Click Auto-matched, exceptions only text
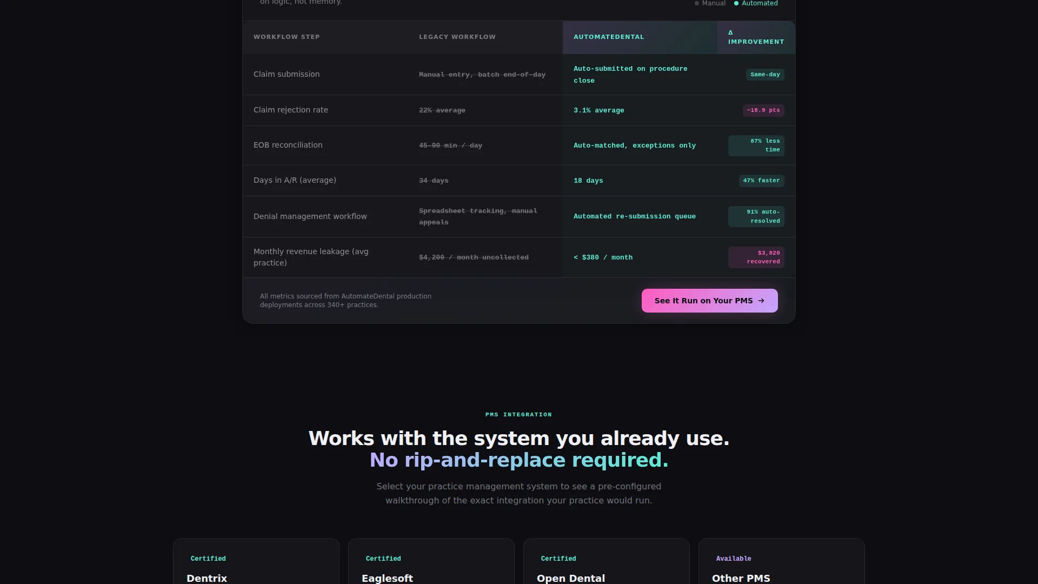The height and width of the screenshot is (584, 1038). tap(635, 145)
